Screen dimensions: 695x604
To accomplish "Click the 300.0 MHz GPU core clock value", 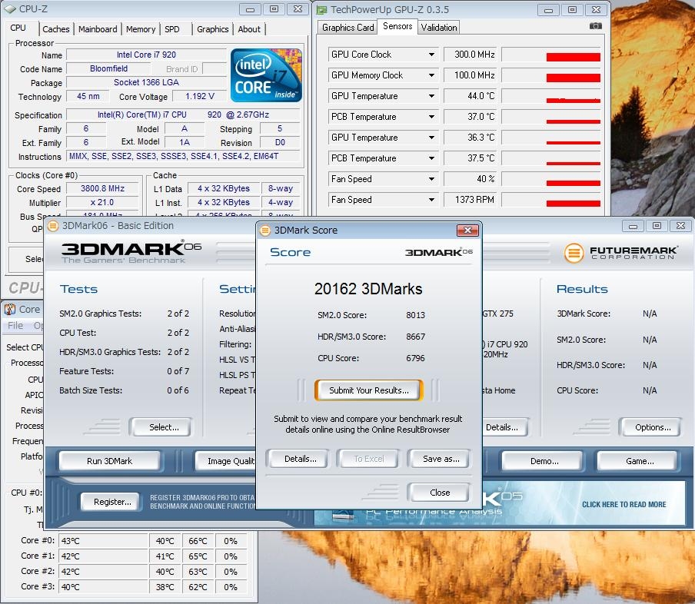I will coord(471,55).
